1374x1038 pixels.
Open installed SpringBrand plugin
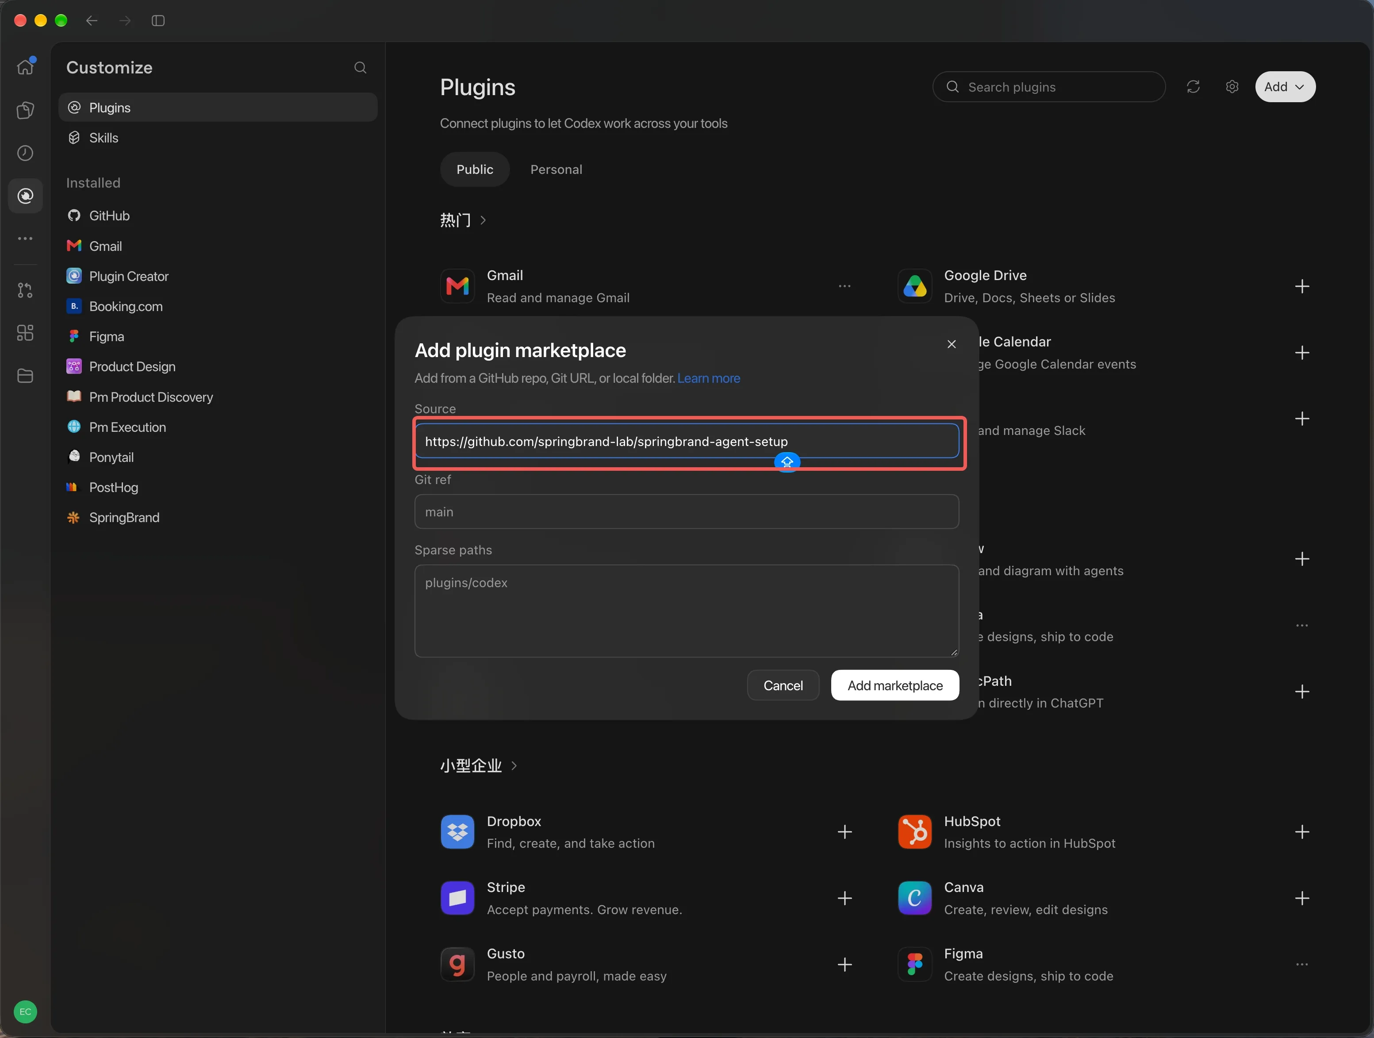(x=218, y=517)
